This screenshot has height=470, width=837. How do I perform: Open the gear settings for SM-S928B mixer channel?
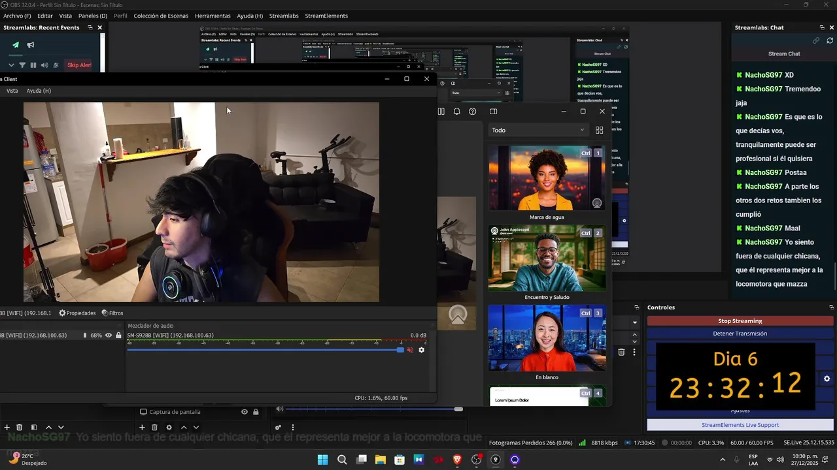421,350
